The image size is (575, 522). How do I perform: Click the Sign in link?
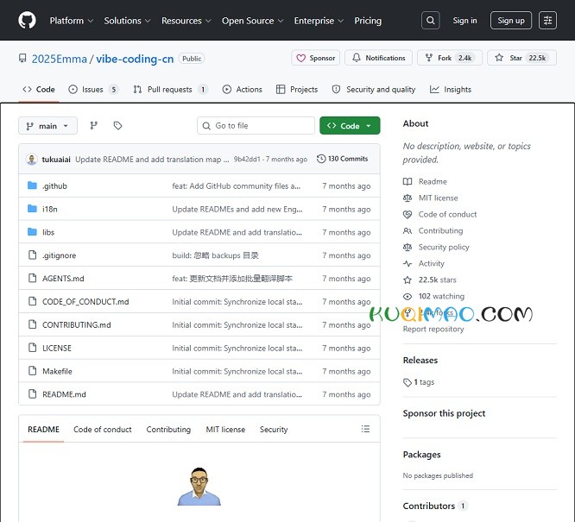click(464, 21)
